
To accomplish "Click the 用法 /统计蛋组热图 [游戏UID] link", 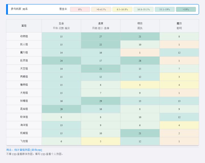I will [24, 150].
